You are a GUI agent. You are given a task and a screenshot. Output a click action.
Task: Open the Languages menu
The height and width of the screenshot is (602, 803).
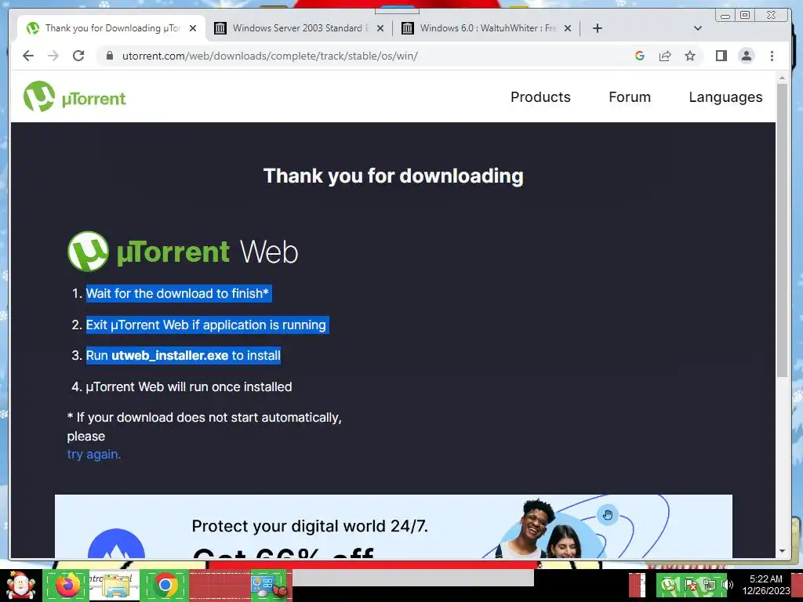click(725, 97)
